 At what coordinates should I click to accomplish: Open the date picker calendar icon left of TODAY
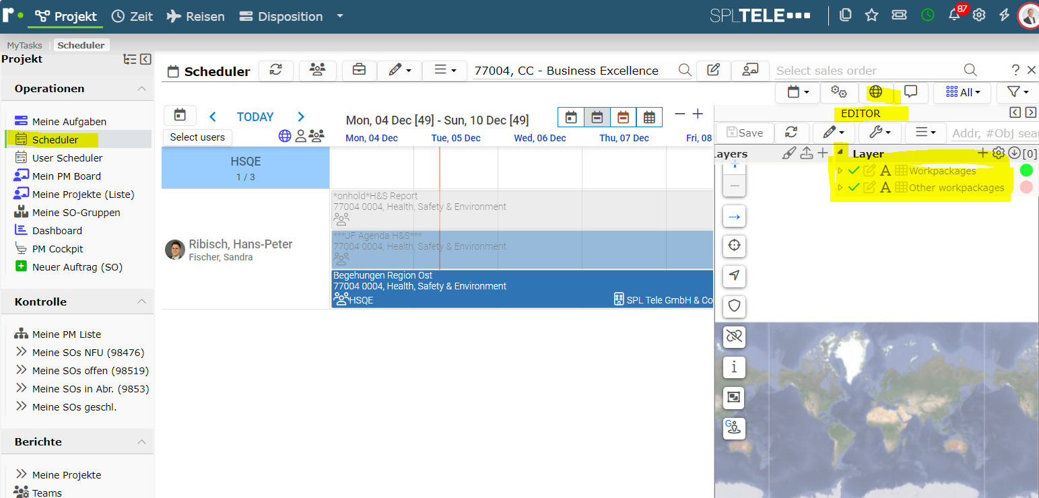pos(180,115)
